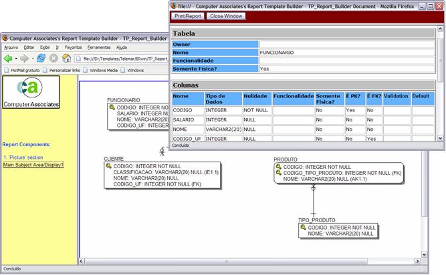Go to the Home page icon
Screen dimensions: 446x275
tap(66, 58)
